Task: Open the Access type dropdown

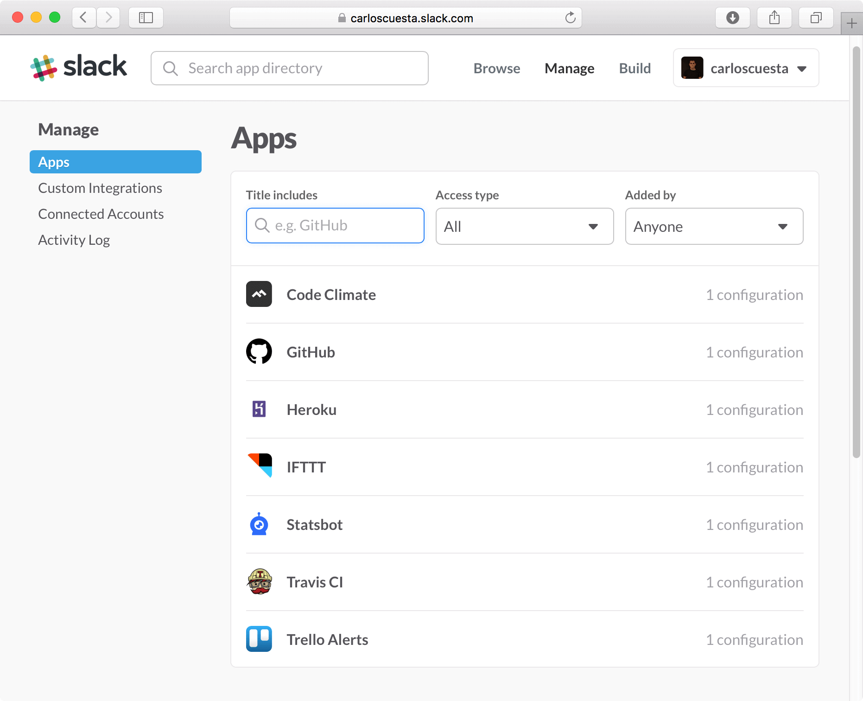Action: click(x=525, y=226)
